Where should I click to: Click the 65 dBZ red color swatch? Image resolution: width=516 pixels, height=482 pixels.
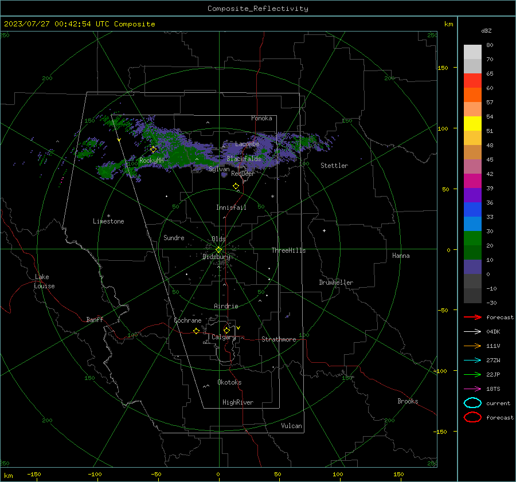(x=472, y=80)
